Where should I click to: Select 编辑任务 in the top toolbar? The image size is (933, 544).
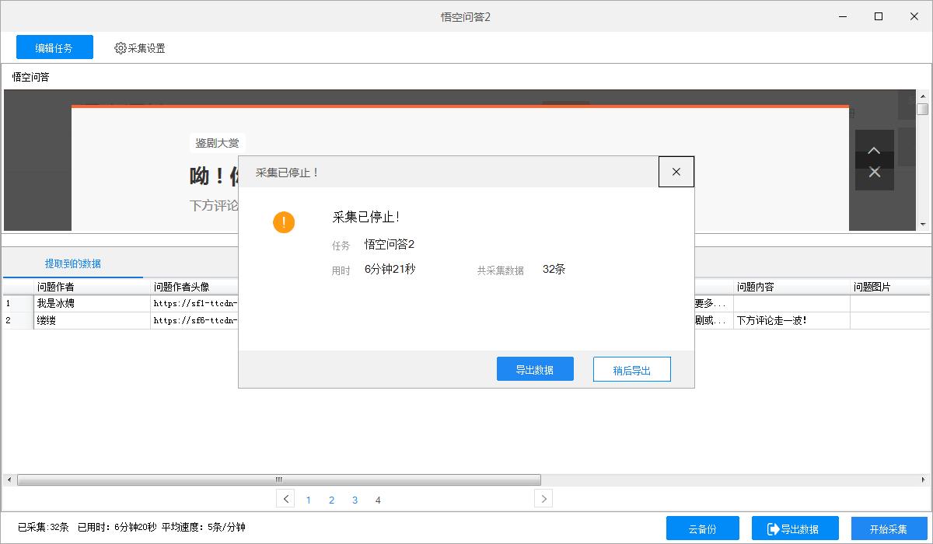pos(54,47)
